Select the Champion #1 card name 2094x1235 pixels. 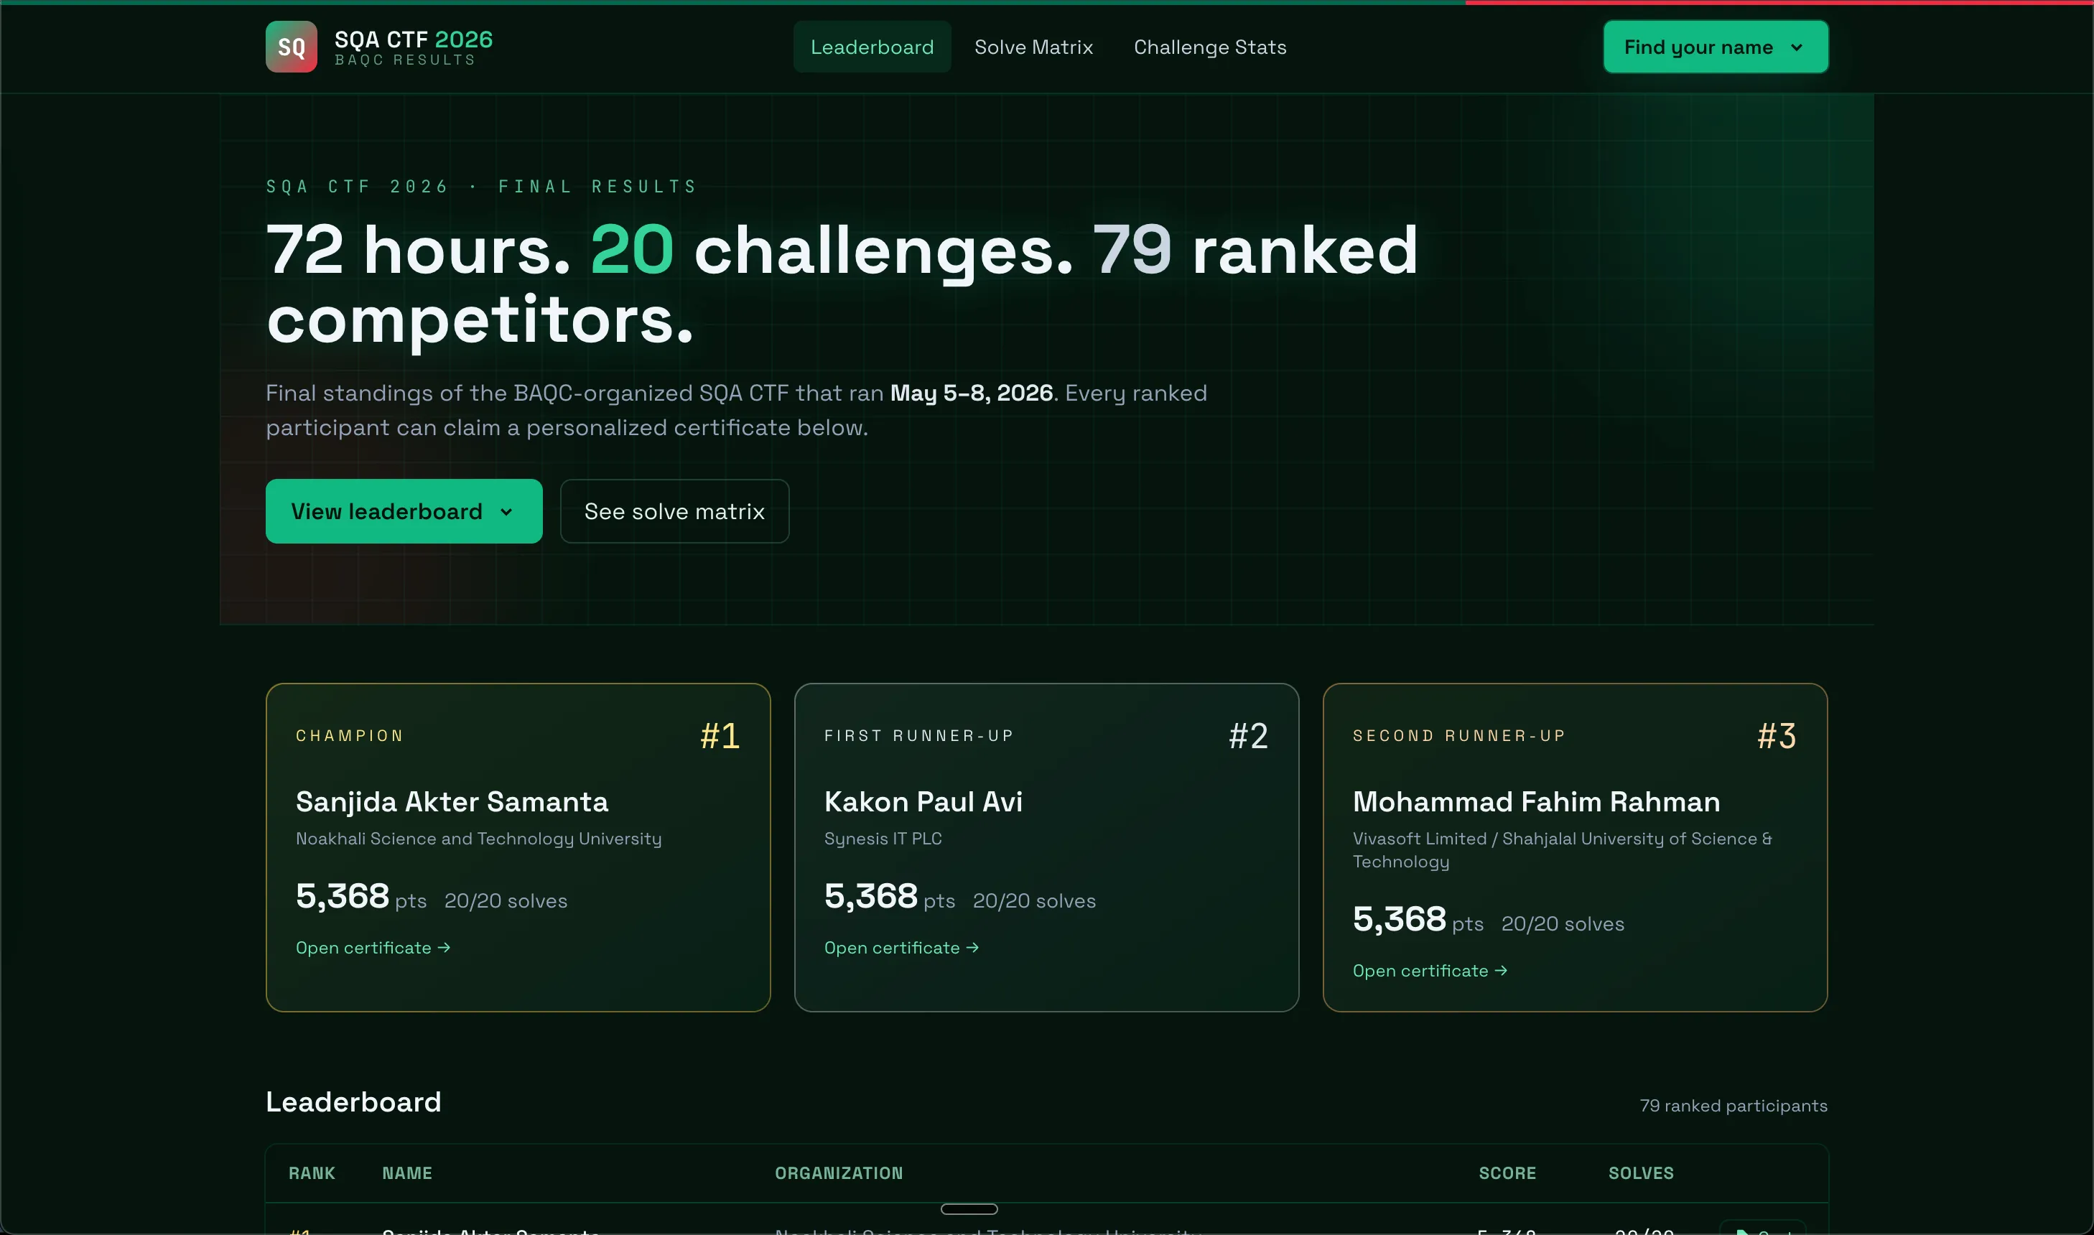tap(452, 801)
